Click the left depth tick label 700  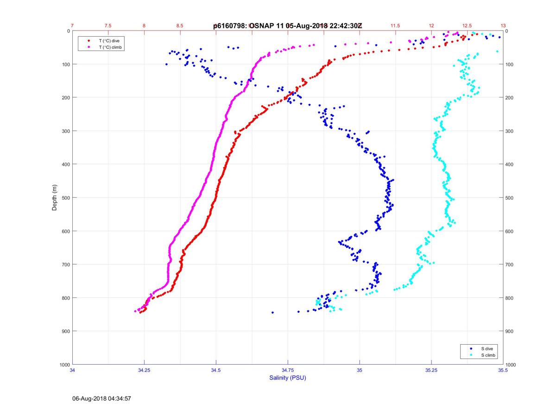[65, 265]
